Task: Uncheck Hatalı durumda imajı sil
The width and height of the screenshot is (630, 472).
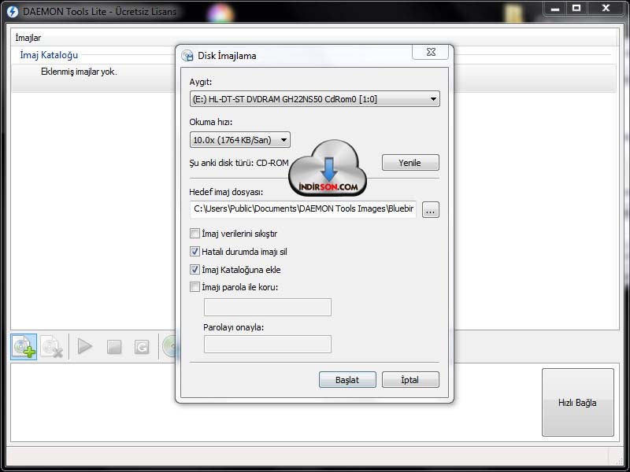Action: (x=195, y=252)
